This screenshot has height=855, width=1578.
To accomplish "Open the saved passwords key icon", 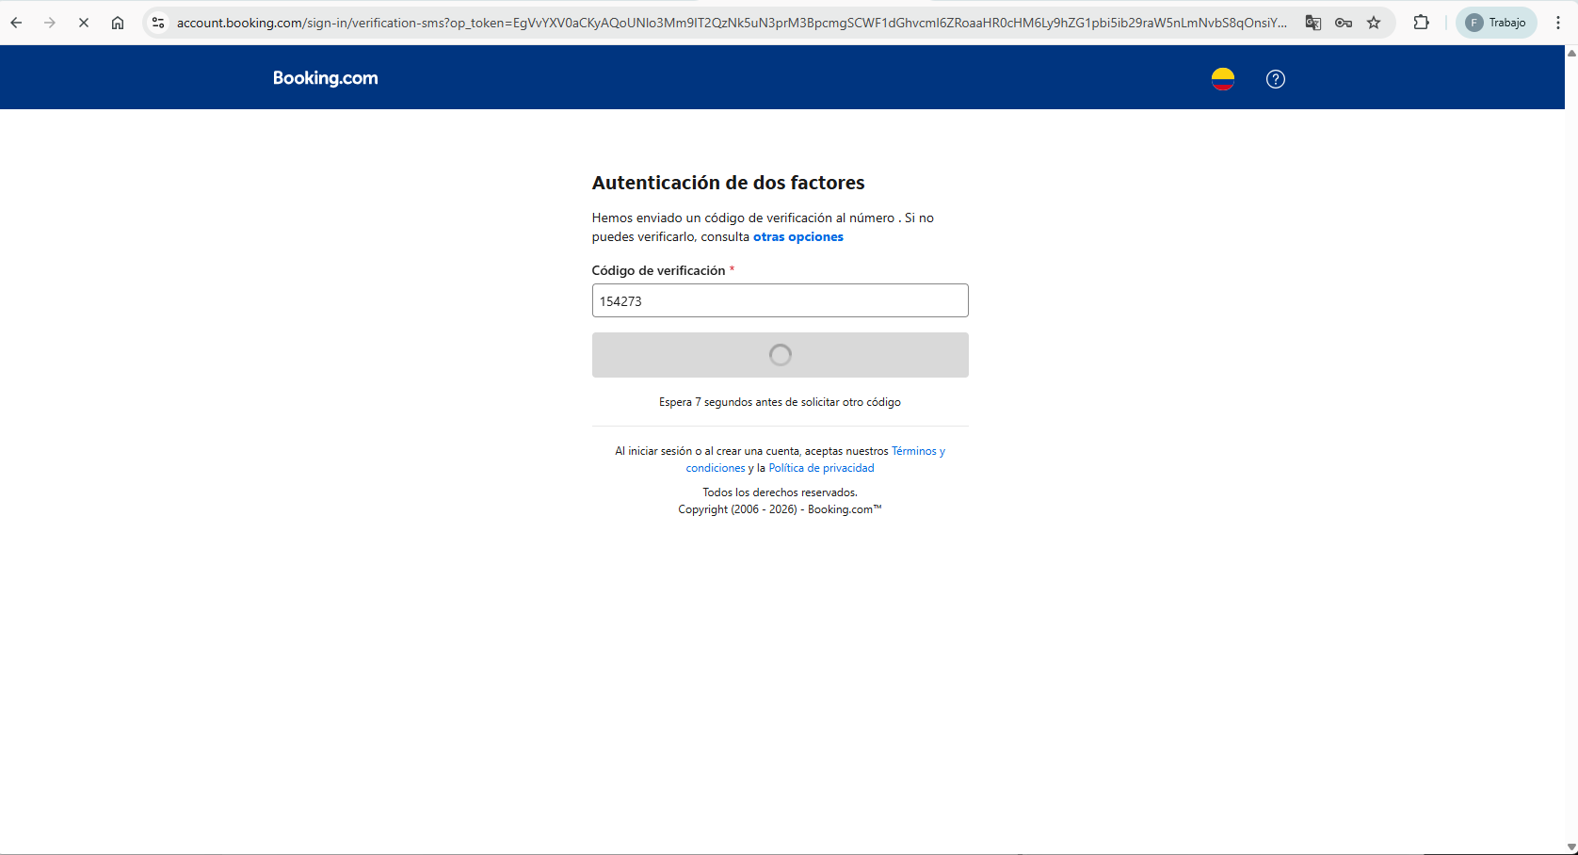I will click(x=1344, y=23).
